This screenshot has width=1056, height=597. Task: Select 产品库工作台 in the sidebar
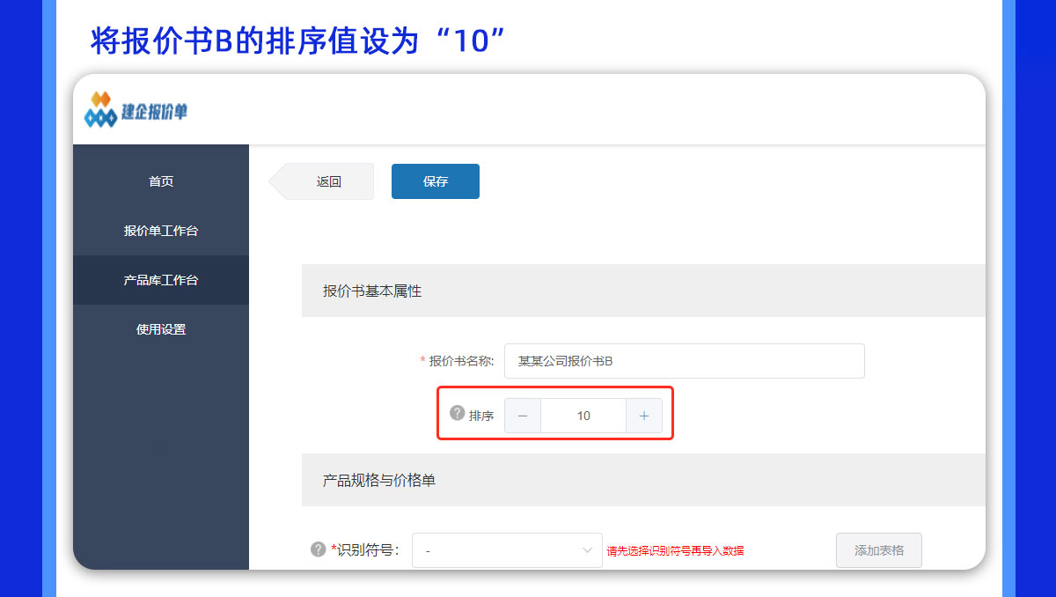pos(161,280)
